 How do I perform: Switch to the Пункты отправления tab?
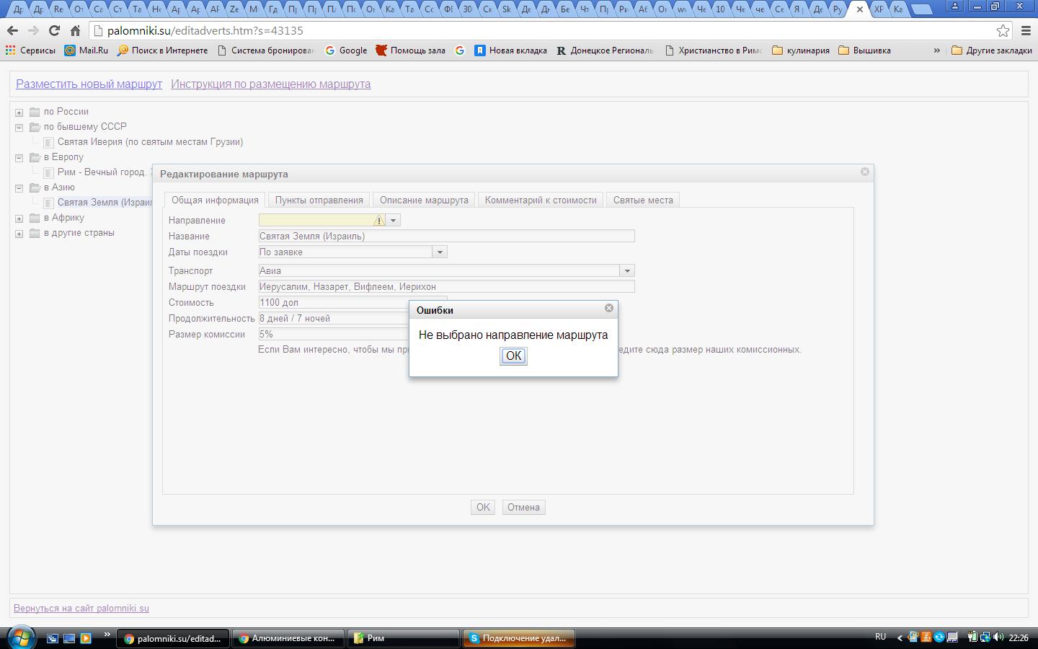click(319, 200)
